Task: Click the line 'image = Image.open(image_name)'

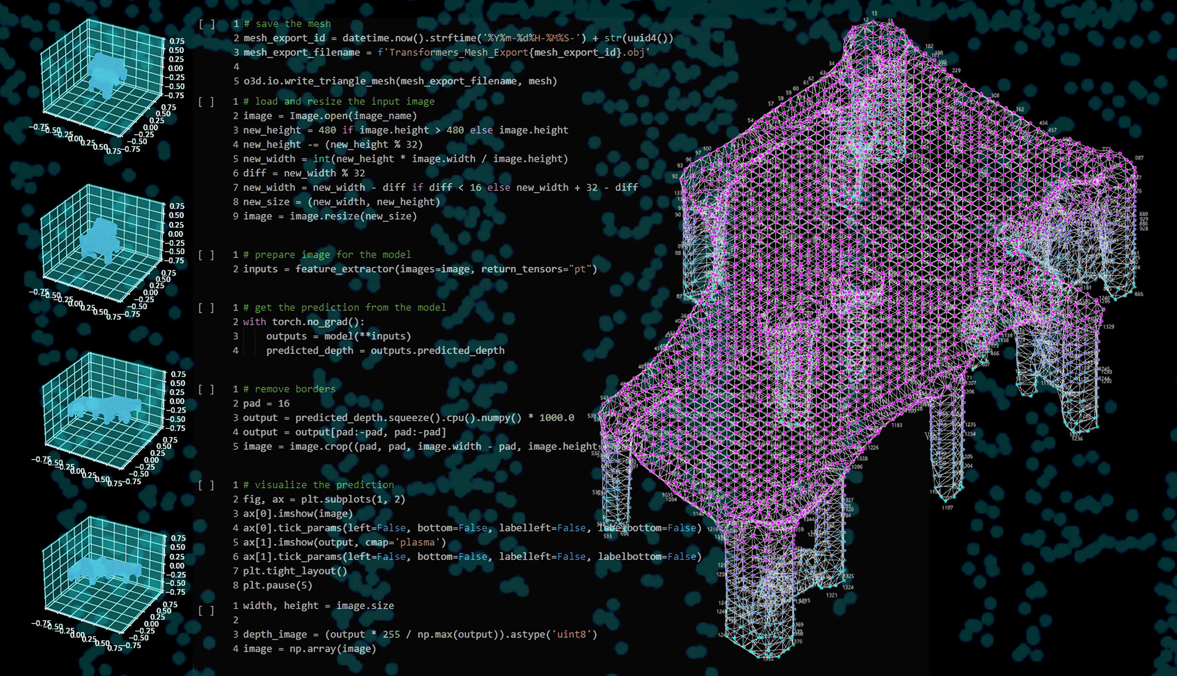Action: pyautogui.click(x=330, y=116)
